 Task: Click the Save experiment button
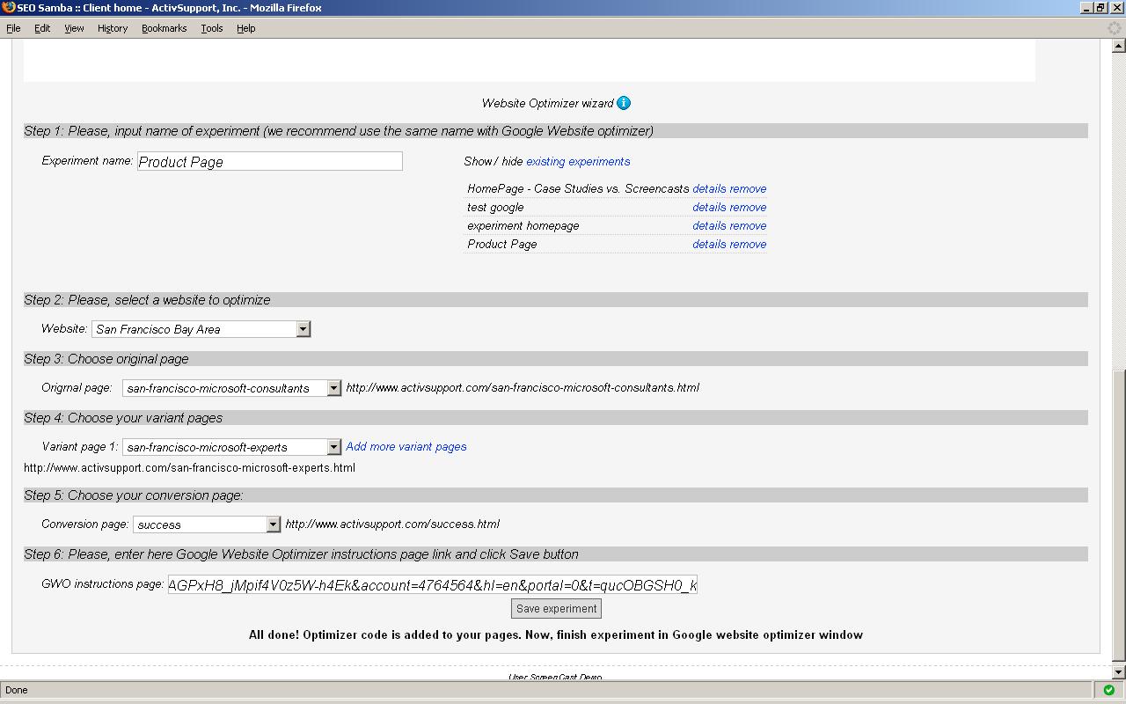(x=557, y=609)
